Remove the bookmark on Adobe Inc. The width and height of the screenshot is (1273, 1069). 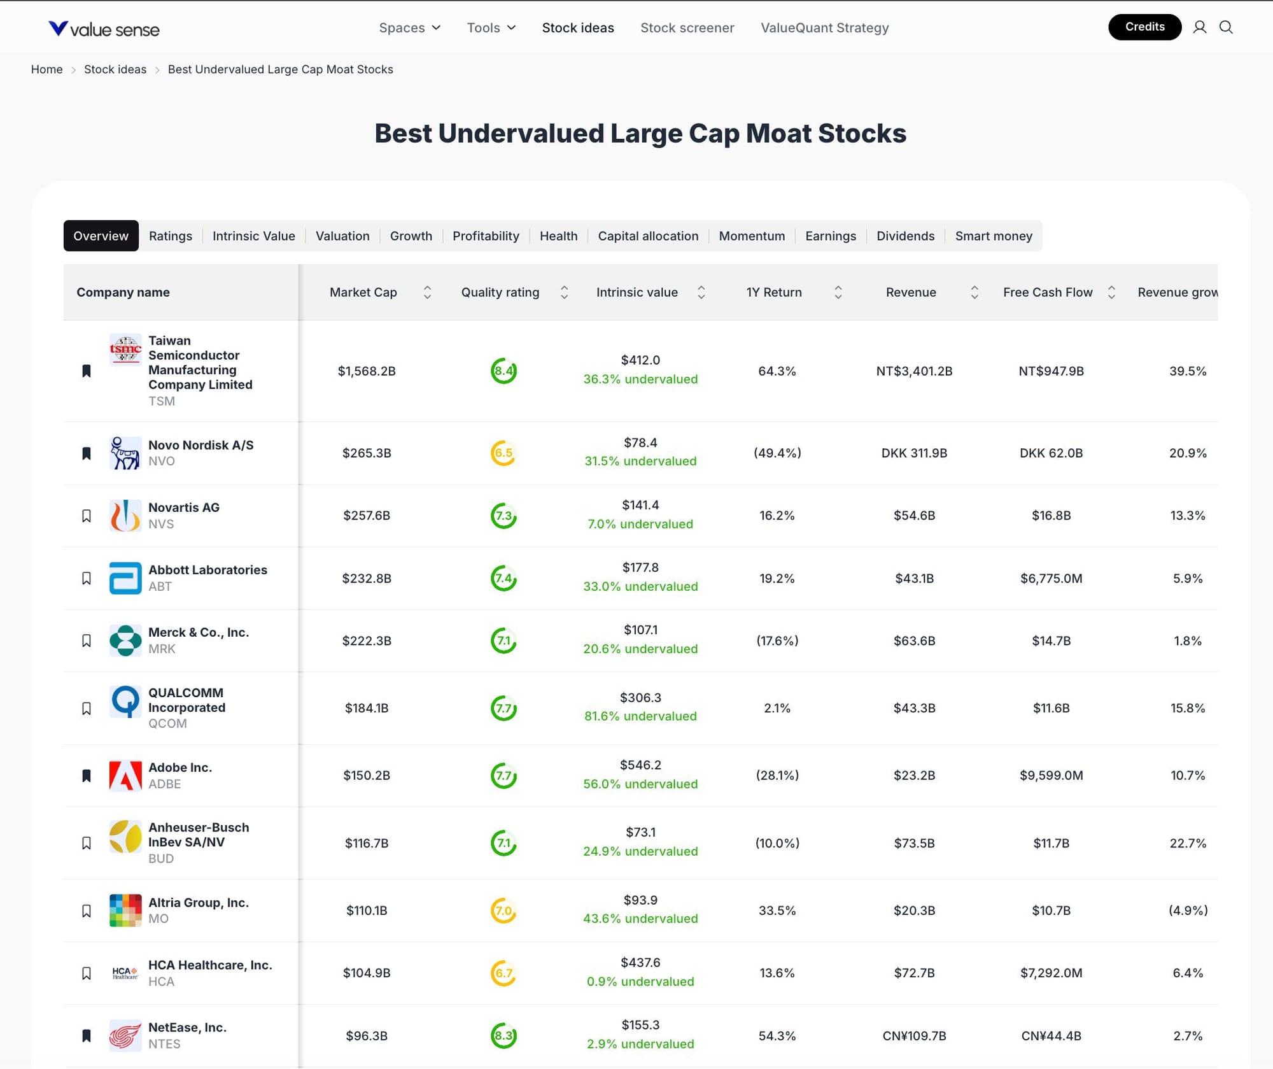(x=87, y=775)
